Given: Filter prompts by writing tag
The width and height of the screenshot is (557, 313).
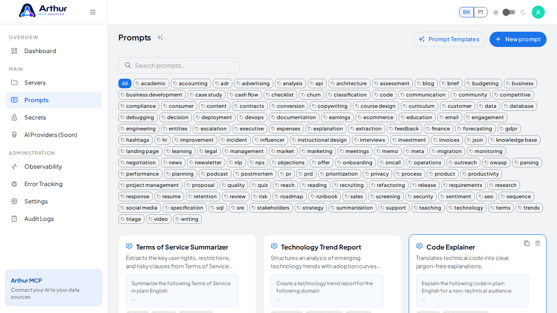Looking at the screenshot, I should pyautogui.click(x=188, y=219).
